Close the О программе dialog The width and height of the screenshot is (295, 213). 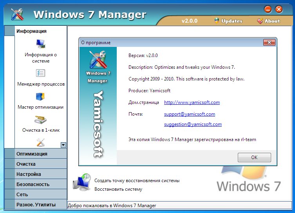269,43
